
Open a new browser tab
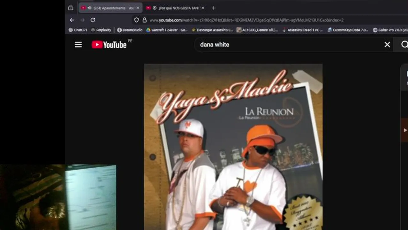(214, 8)
